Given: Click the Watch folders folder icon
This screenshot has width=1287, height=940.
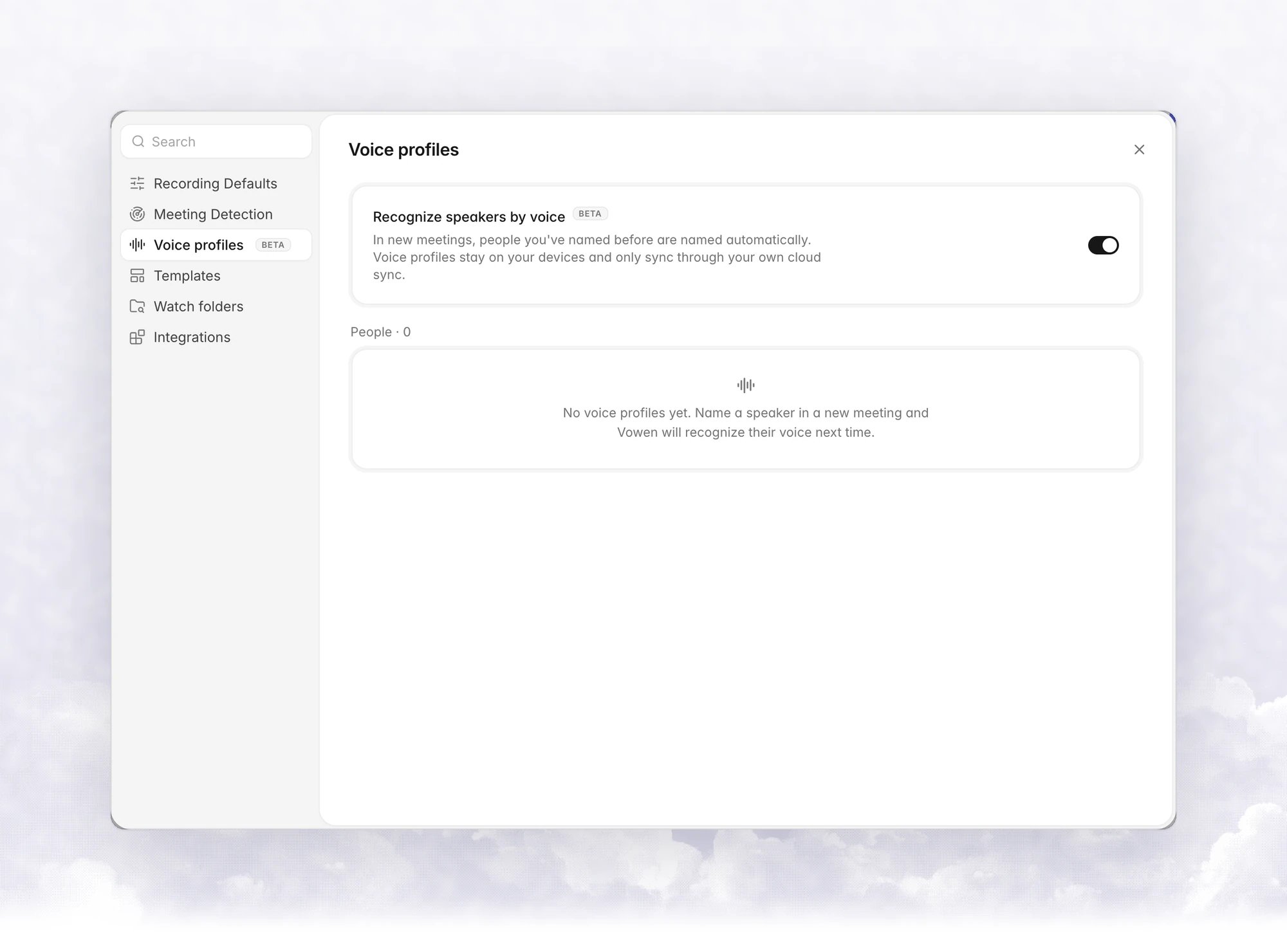Looking at the screenshot, I should (137, 306).
